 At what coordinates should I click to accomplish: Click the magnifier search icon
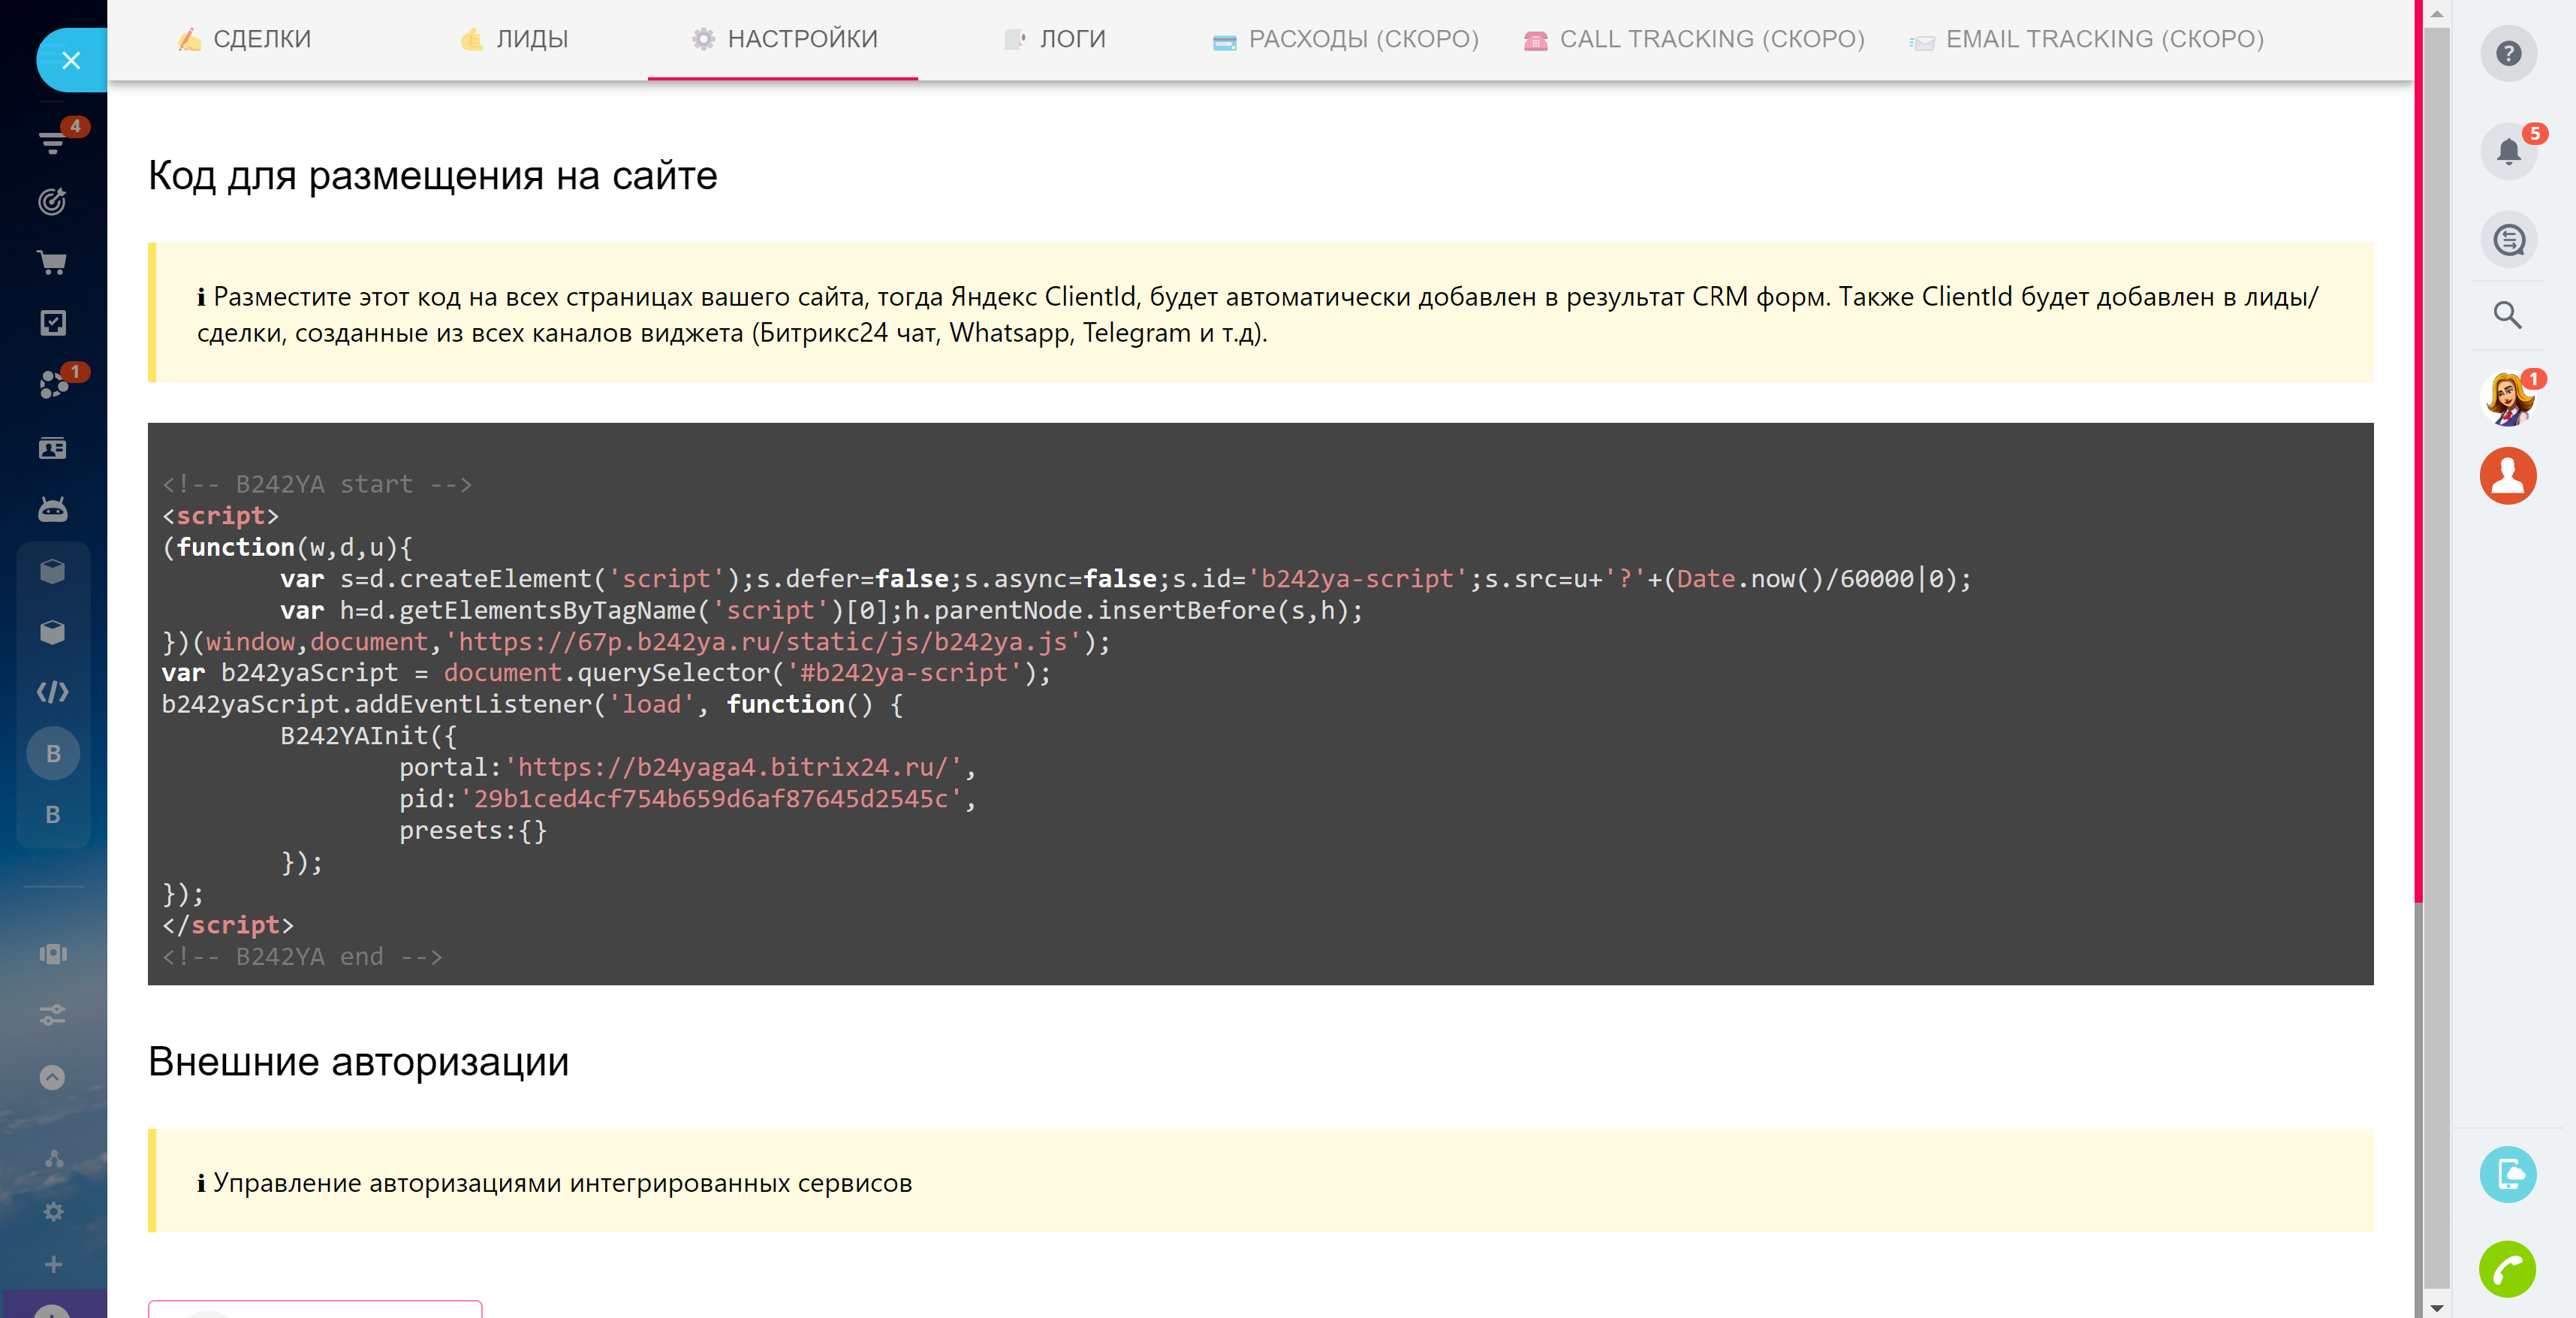coord(2507,315)
